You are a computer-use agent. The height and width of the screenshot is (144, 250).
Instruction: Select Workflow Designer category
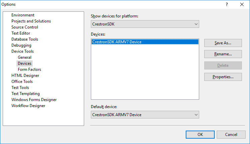tap(28, 106)
